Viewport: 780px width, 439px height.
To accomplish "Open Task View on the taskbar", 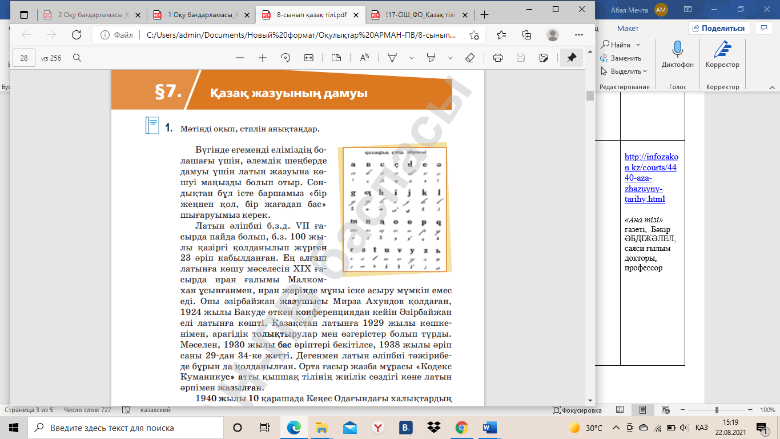I will pos(265,428).
